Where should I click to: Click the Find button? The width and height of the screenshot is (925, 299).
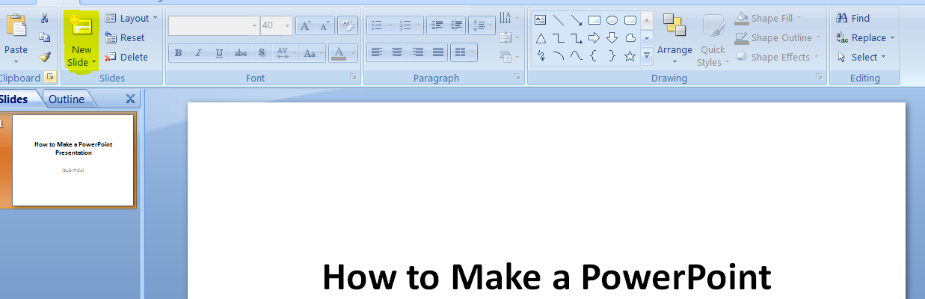[x=852, y=18]
